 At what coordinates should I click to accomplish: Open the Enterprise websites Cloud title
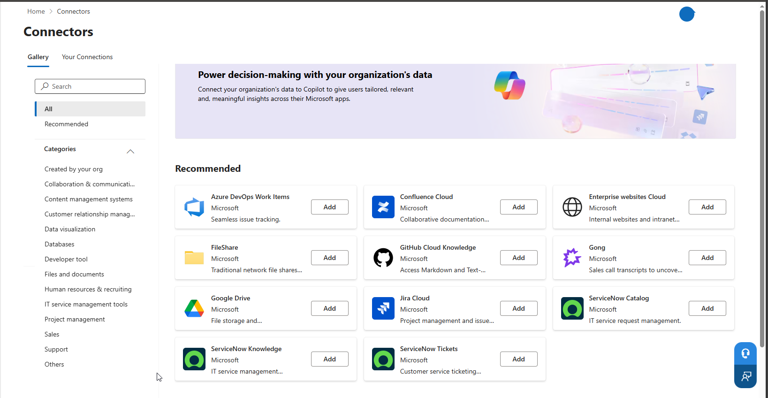point(627,197)
